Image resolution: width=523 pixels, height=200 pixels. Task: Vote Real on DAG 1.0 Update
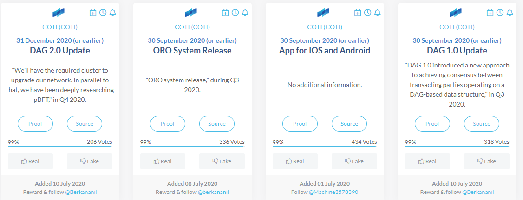(x=428, y=161)
